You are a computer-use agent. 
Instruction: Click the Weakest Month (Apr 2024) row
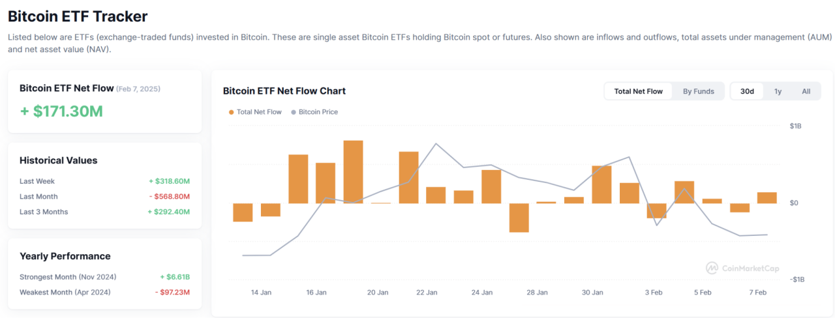104,292
